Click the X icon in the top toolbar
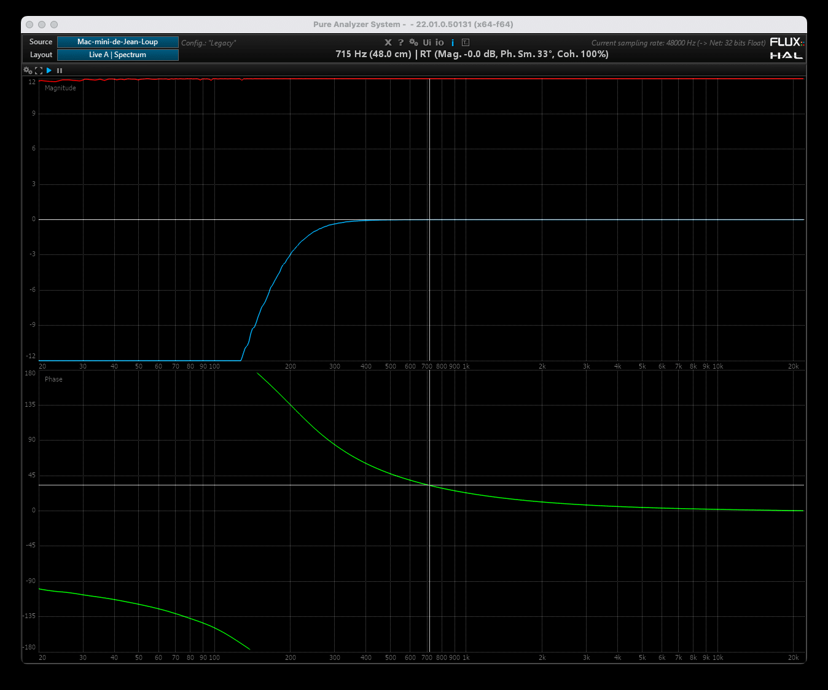Viewport: 828px width, 690px height. [388, 42]
